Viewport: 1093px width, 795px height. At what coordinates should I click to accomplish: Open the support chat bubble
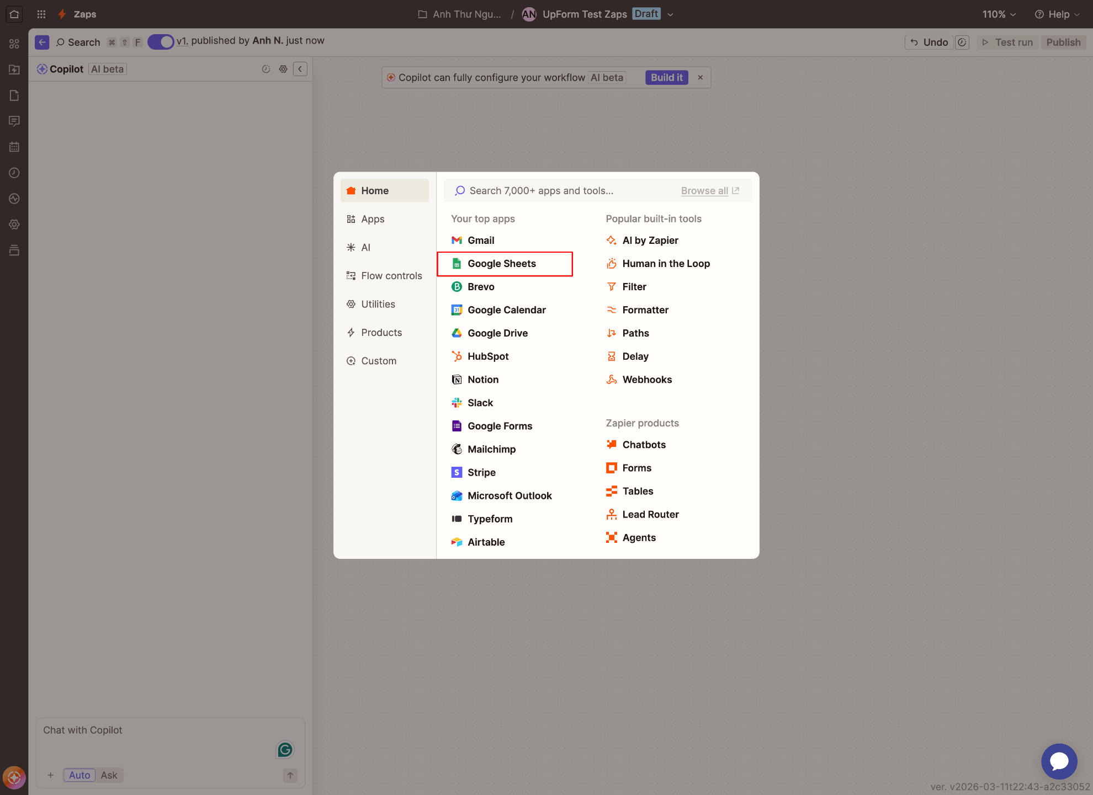tap(1059, 761)
